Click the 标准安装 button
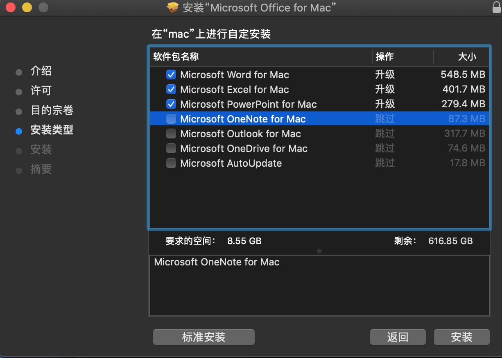The width and height of the screenshot is (502, 358). tap(204, 337)
